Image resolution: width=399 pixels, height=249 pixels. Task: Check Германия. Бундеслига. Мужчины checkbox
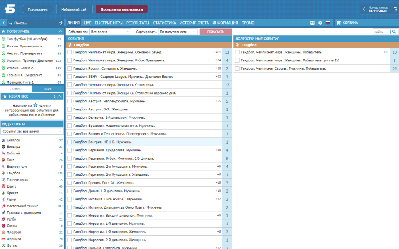pyautogui.click(x=69, y=150)
